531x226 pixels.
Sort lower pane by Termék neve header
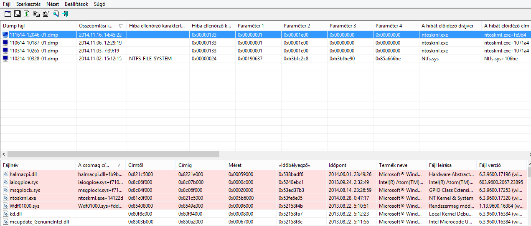(401, 165)
